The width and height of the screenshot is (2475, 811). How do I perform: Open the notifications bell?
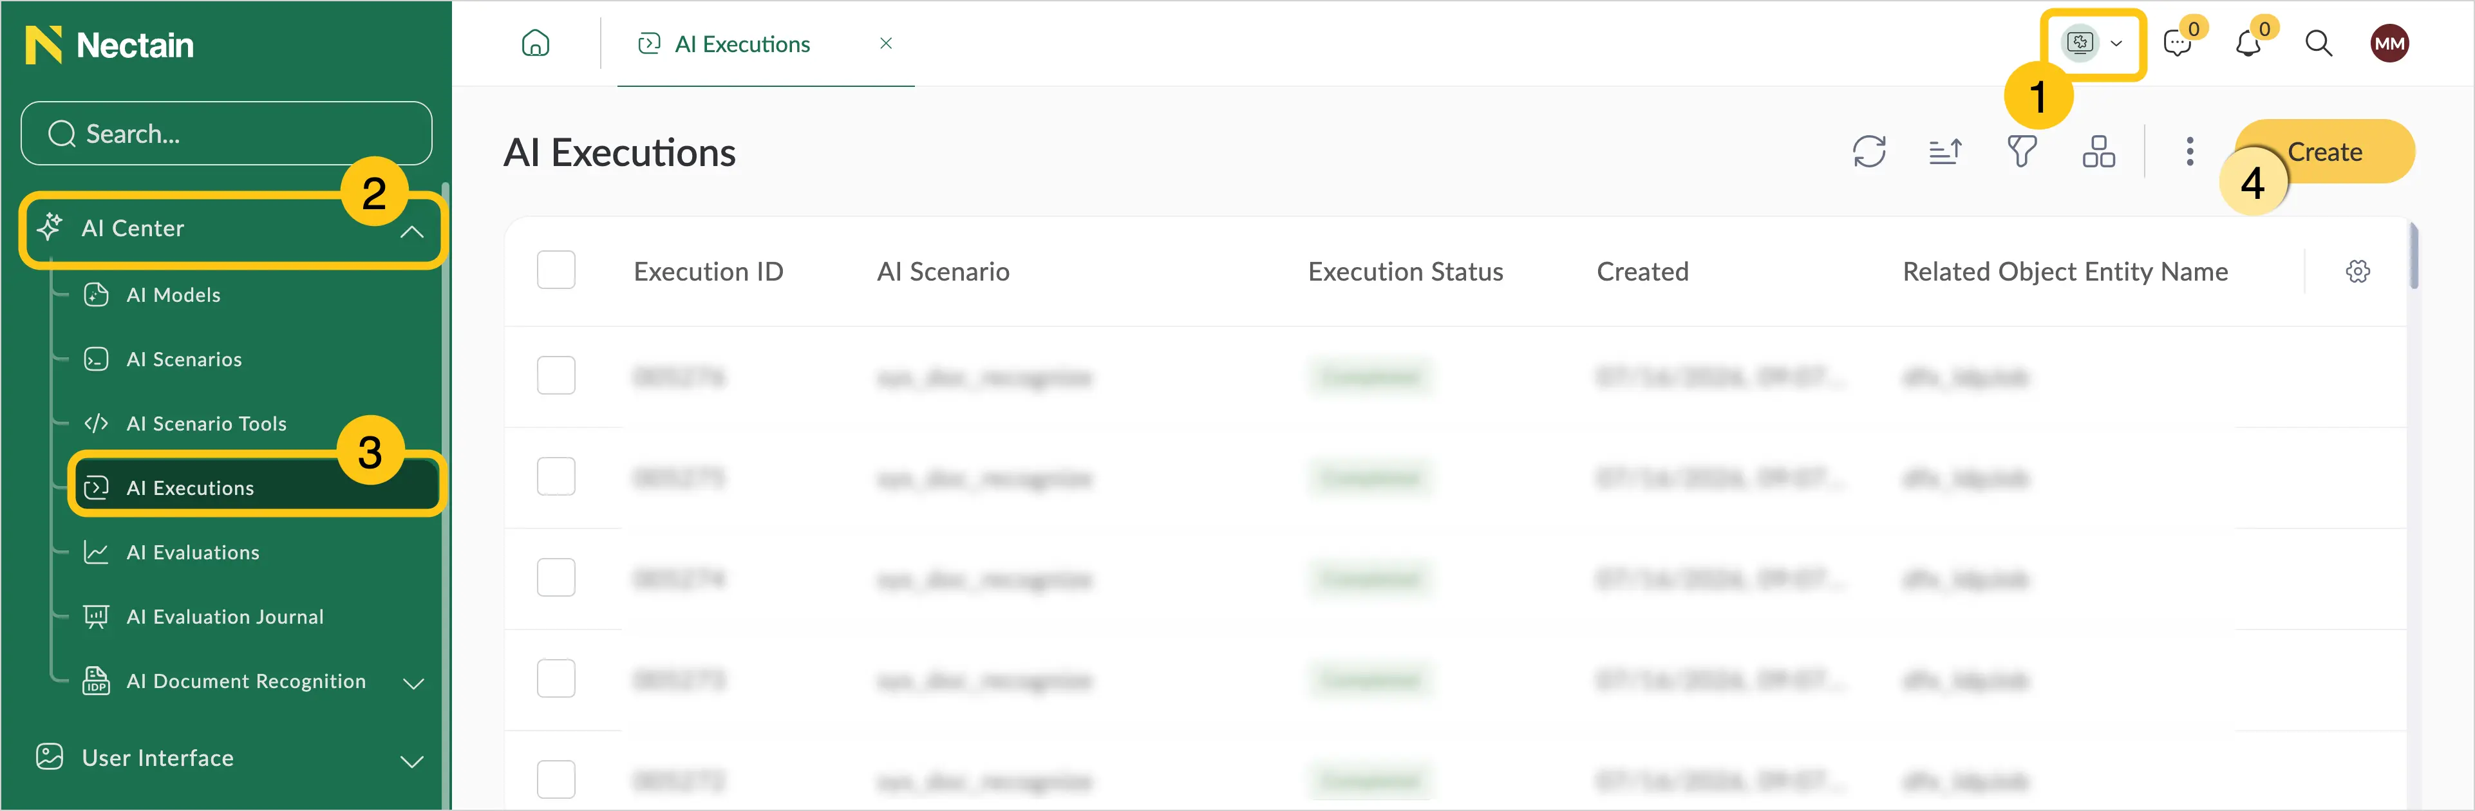(x=2248, y=44)
